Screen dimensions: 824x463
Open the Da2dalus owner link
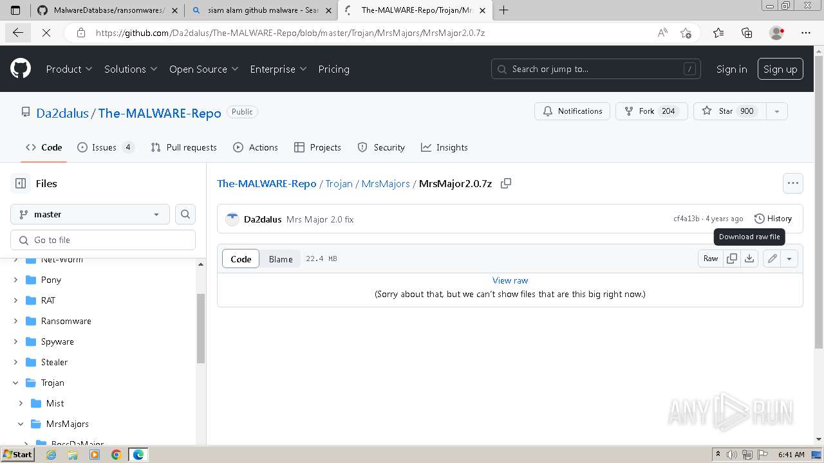click(x=62, y=113)
